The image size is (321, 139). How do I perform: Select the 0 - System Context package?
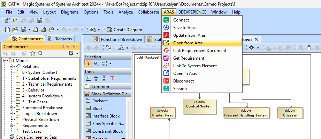(x=39, y=72)
